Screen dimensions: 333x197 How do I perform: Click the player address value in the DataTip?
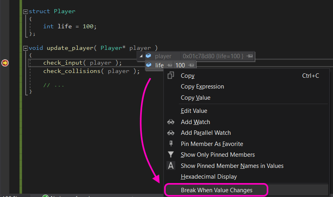[212, 56]
